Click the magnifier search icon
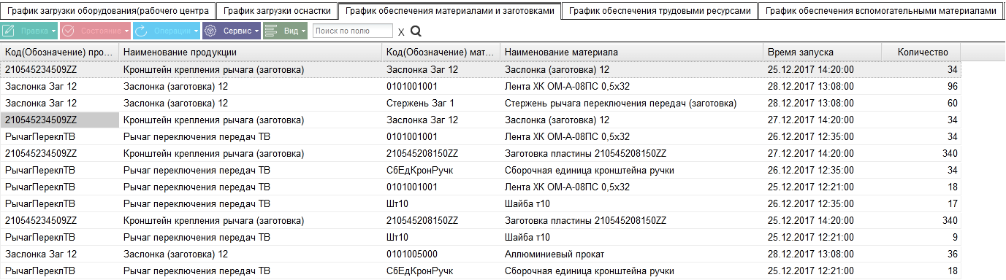The height and width of the screenshot is (280, 1006). point(416,31)
